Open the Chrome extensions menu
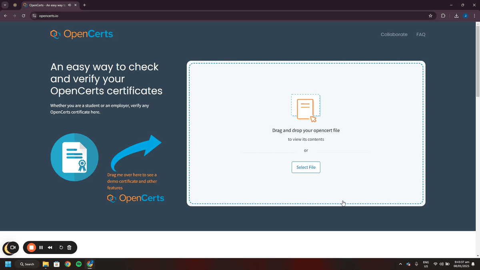 (443, 16)
